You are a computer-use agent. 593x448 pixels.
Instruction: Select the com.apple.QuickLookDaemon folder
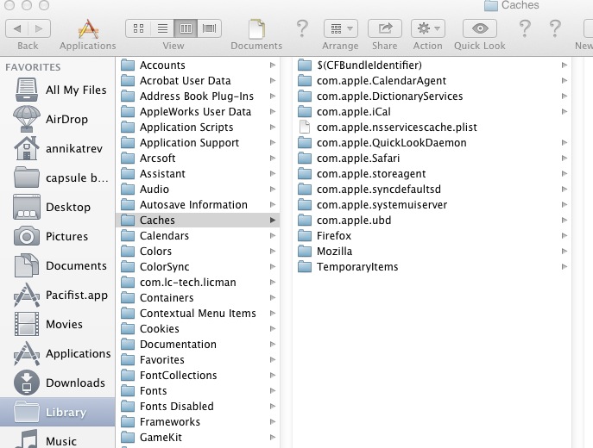pos(432,143)
